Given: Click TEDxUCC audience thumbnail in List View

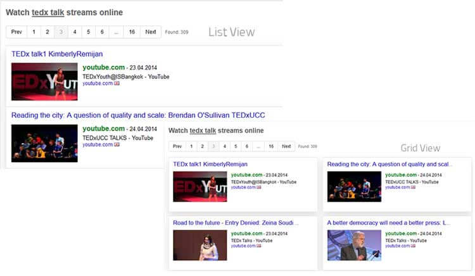Looking at the screenshot, I should pyautogui.click(x=44, y=143).
